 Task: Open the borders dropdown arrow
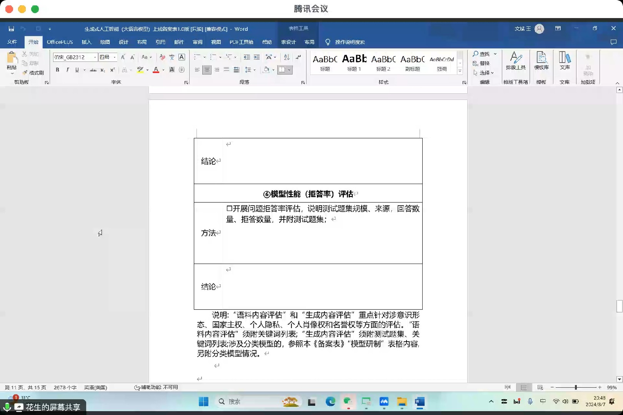point(289,70)
